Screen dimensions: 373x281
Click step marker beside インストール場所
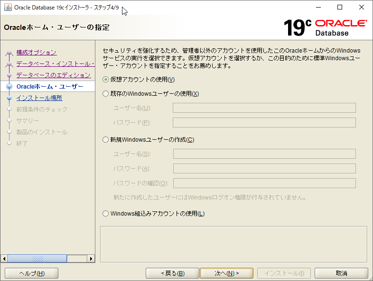pyautogui.click(x=9, y=98)
